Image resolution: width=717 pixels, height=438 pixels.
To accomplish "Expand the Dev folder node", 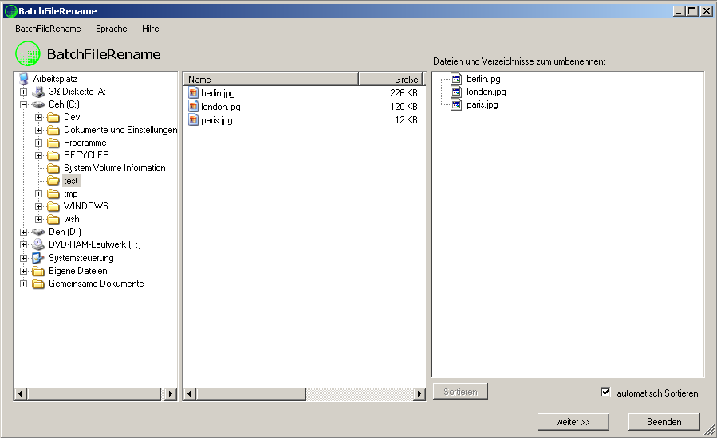I will tap(39, 117).
